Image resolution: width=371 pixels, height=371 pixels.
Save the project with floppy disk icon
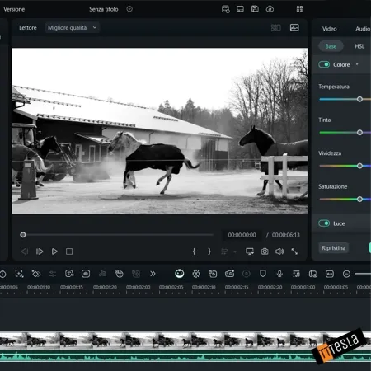255,9
